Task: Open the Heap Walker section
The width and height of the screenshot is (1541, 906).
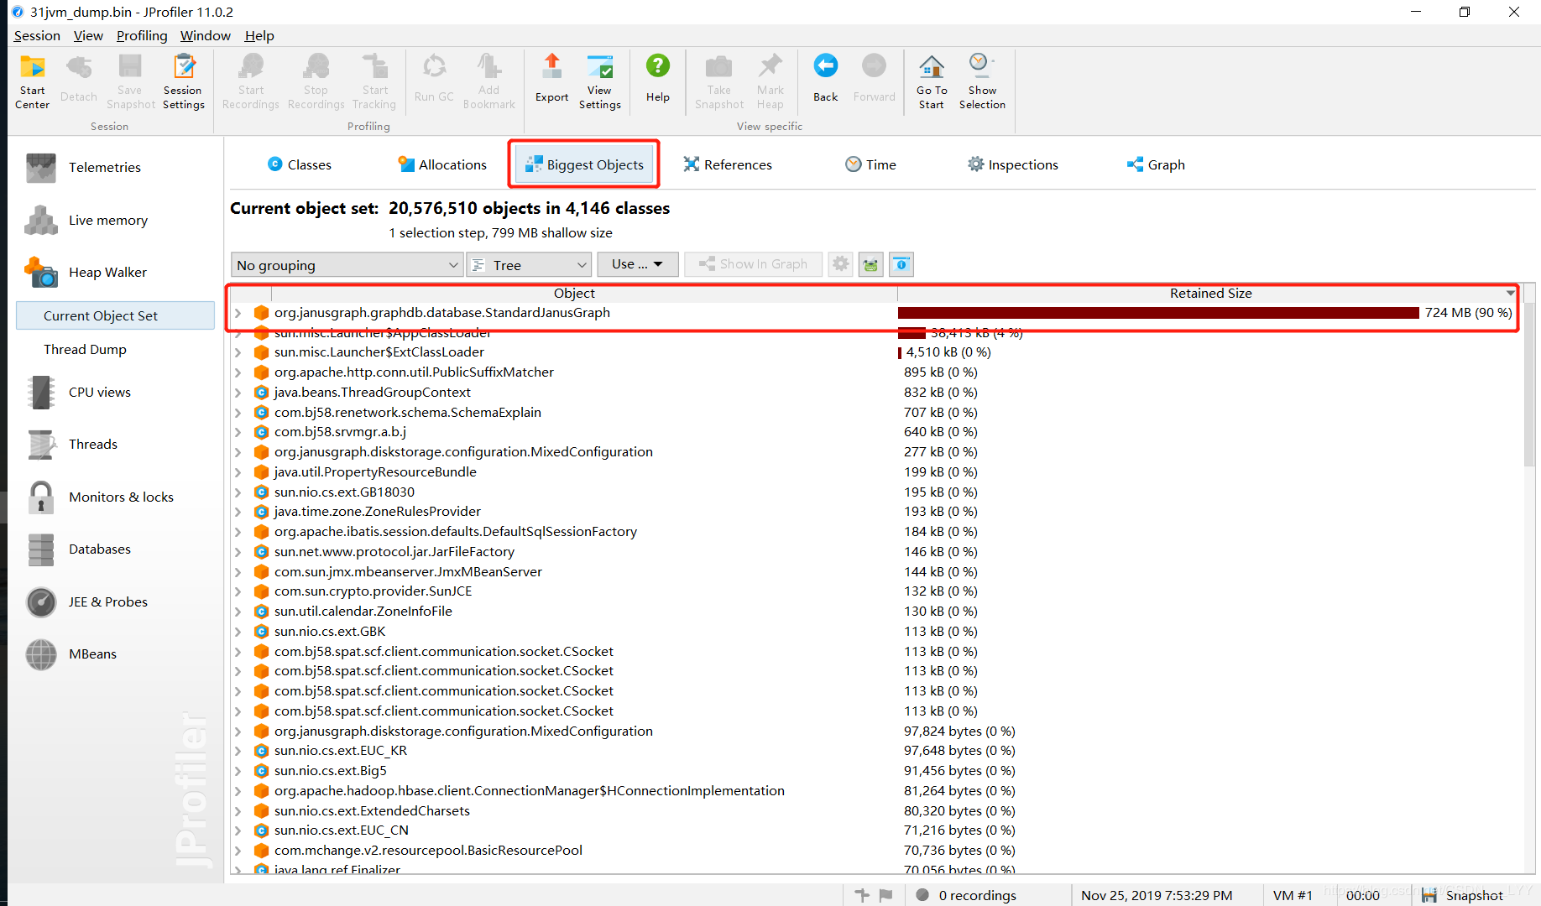Action: click(x=107, y=273)
